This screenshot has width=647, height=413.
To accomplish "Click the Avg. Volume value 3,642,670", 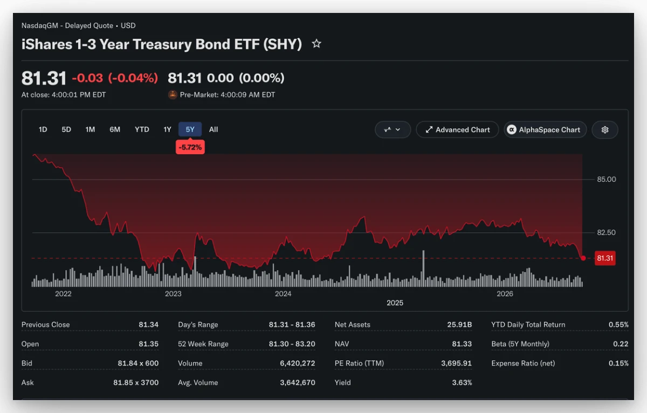I will pos(298,383).
